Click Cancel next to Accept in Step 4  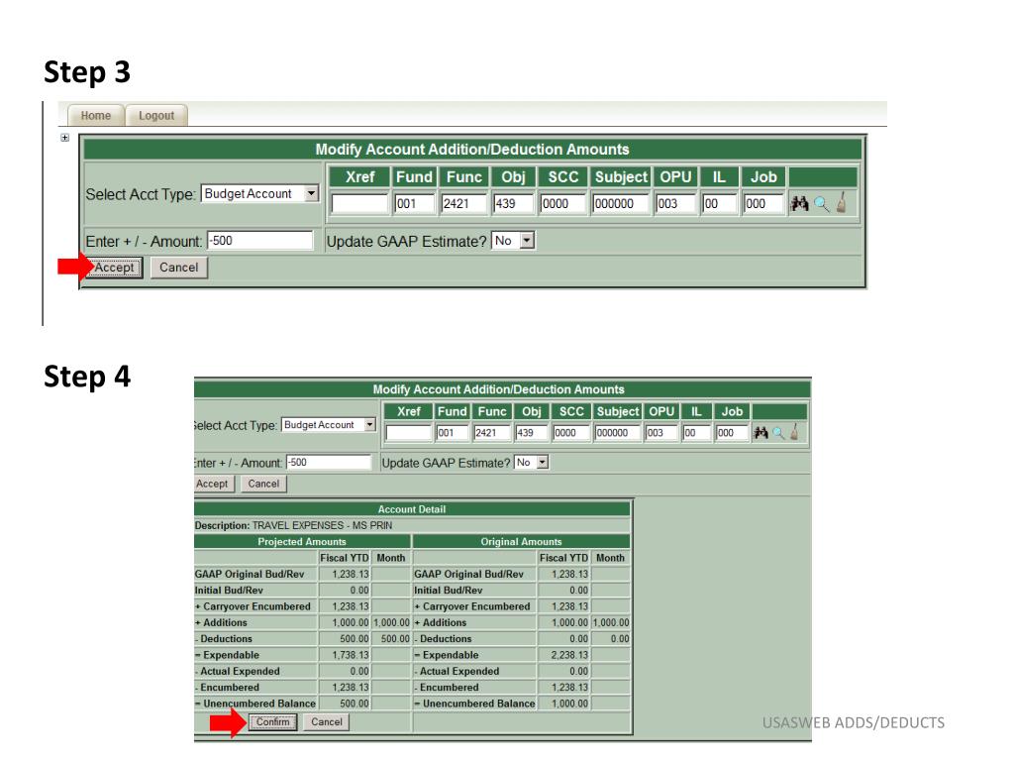tap(263, 484)
